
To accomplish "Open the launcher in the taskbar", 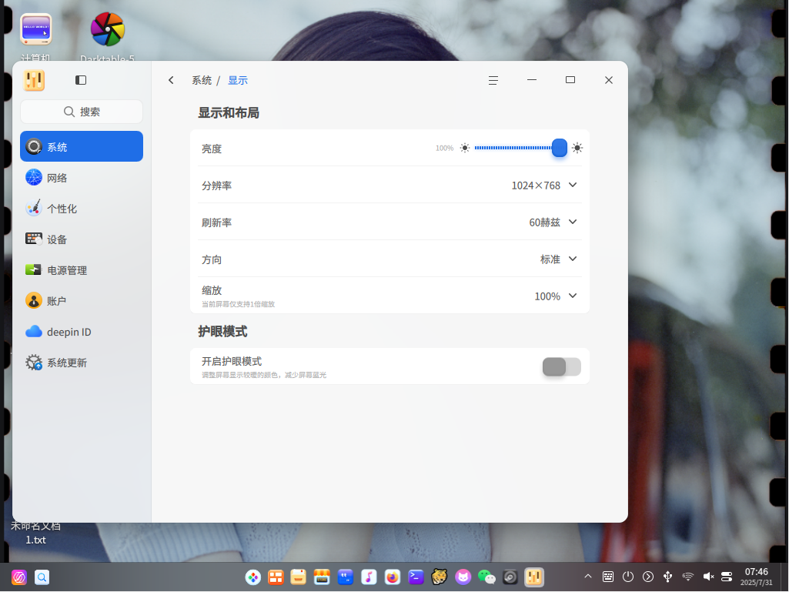I will point(19,577).
